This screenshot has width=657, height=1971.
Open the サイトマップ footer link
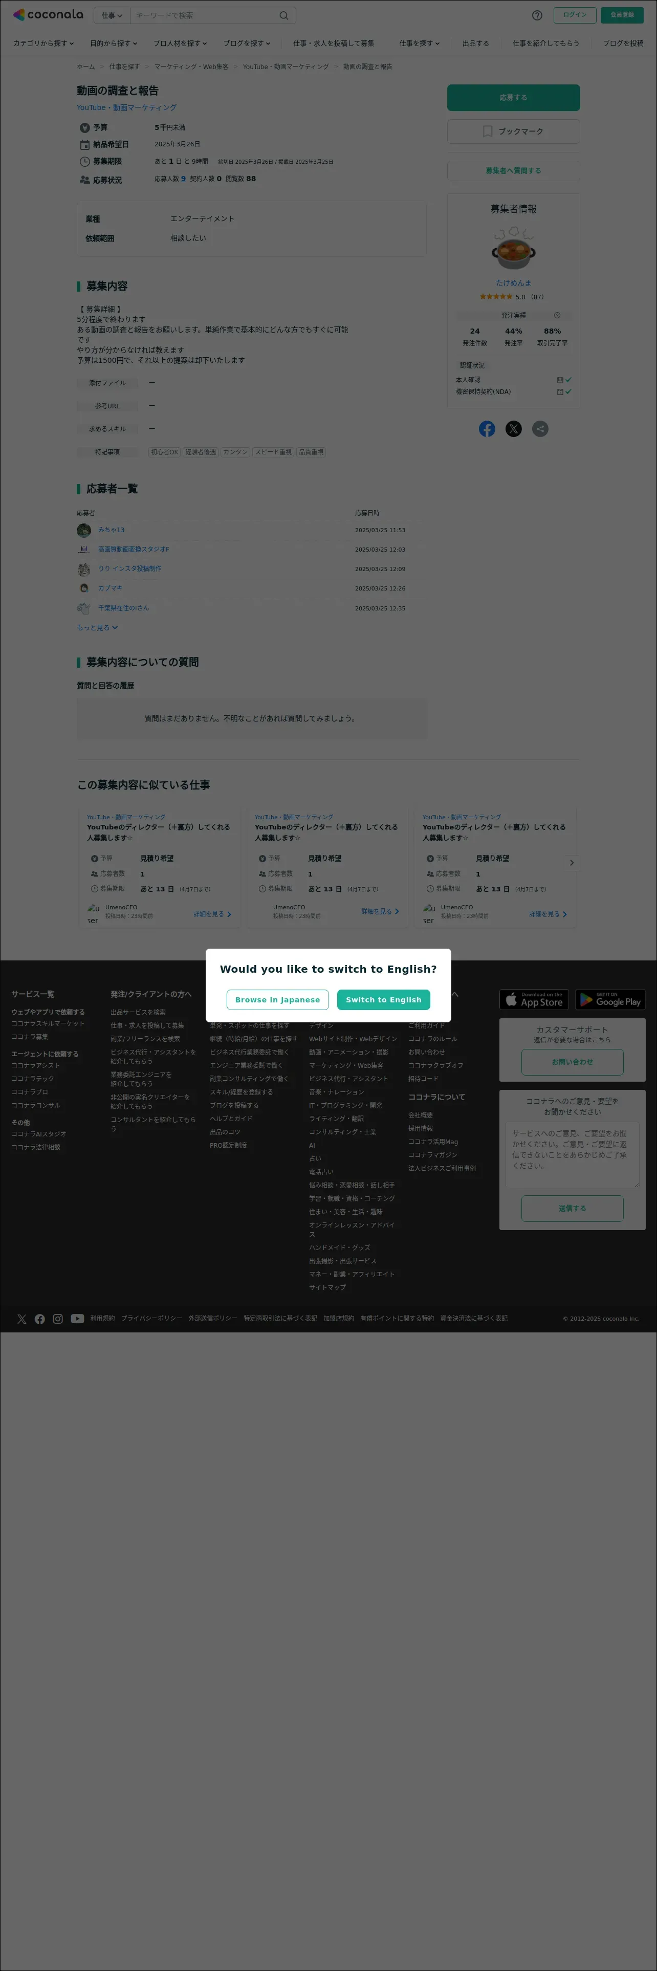327,1288
